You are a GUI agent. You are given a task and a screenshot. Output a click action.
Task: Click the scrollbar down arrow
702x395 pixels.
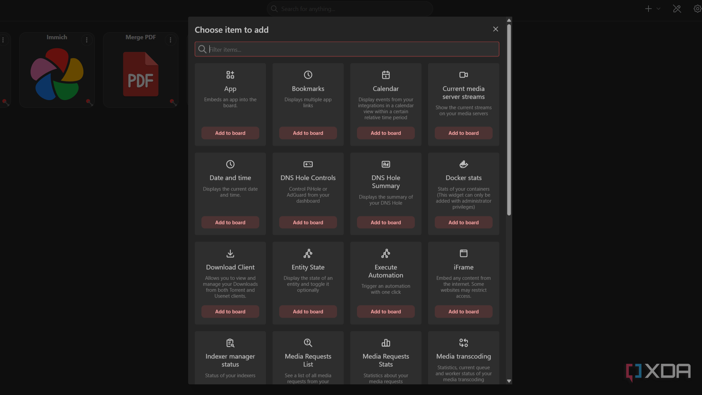pos(509,381)
